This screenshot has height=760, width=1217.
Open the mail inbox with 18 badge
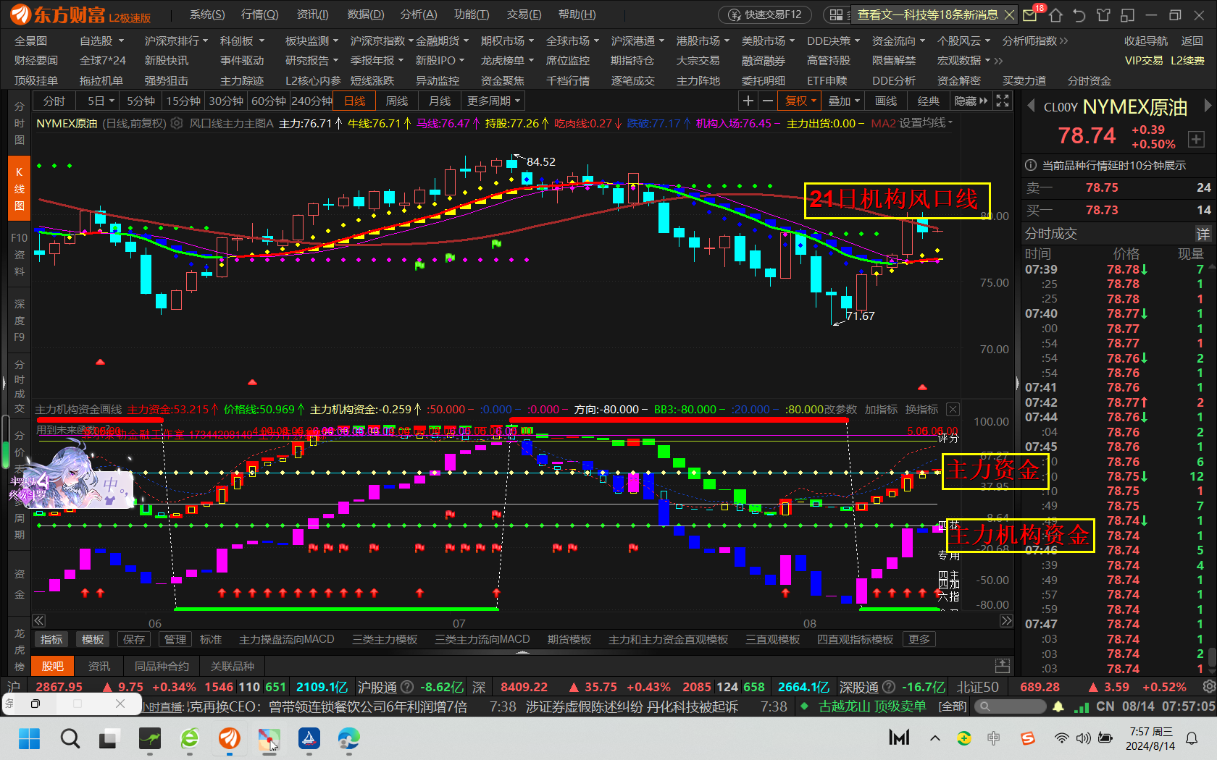pyautogui.click(x=1030, y=14)
